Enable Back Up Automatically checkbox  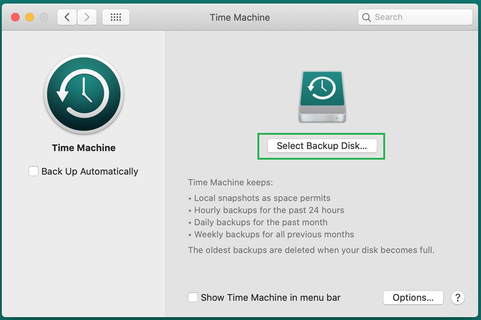(x=33, y=171)
